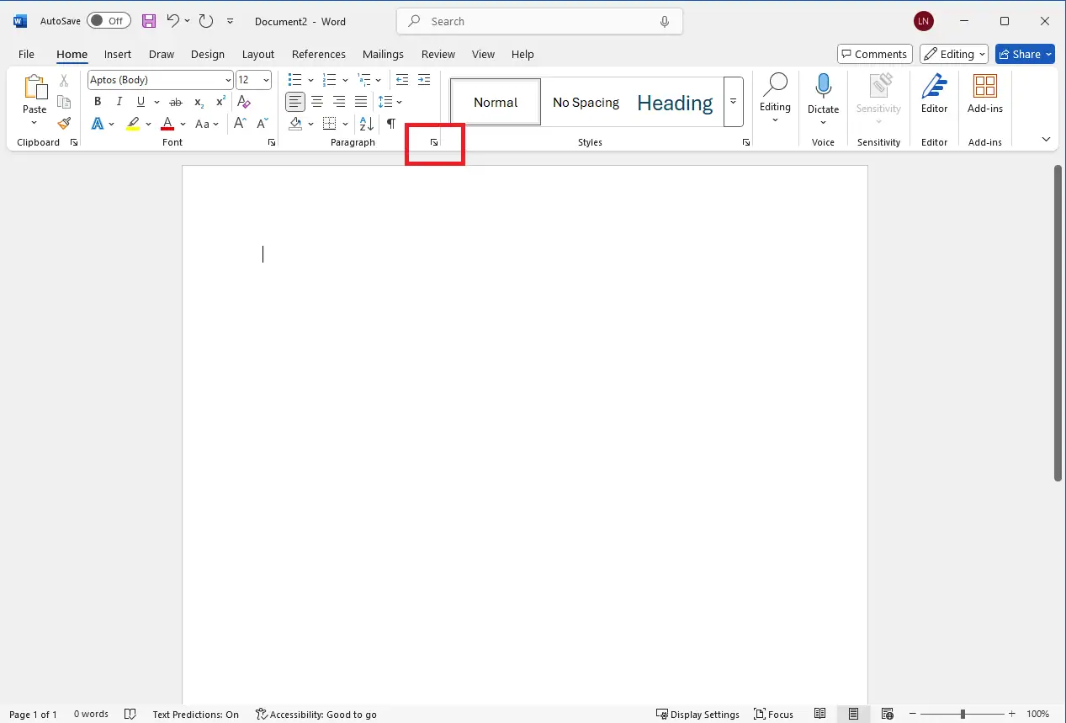
Task: Expand the font size dropdown
Action: click(267, 80)
